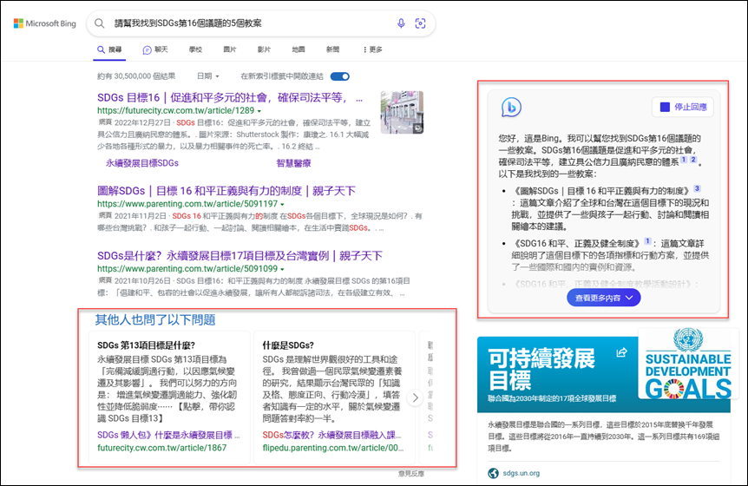The height and width of the screenshot is (486, 748).
Task: Click the 智慧醫療 sublink
Action: pyautogui.click(x=293, y=163)
